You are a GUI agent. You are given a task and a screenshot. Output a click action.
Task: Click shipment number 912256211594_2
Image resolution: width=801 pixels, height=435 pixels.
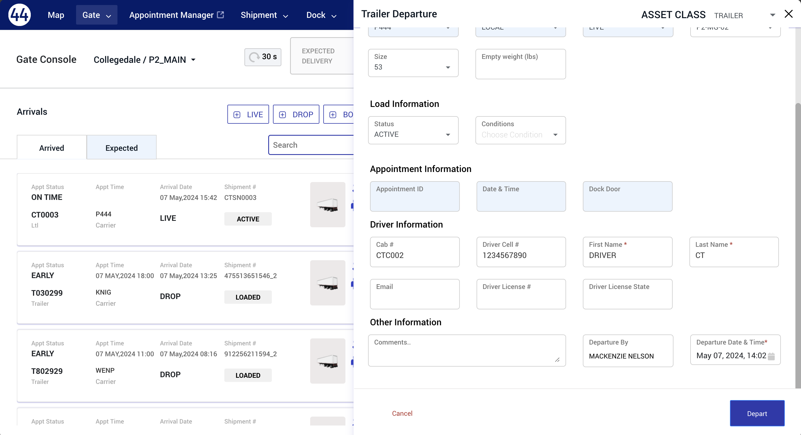click(x=250, y=354)
